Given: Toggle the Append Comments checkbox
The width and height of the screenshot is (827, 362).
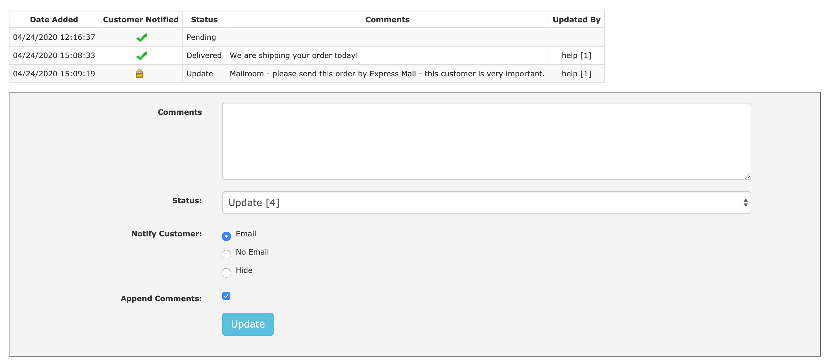Looking at the screenshot, I should [226, 296].
